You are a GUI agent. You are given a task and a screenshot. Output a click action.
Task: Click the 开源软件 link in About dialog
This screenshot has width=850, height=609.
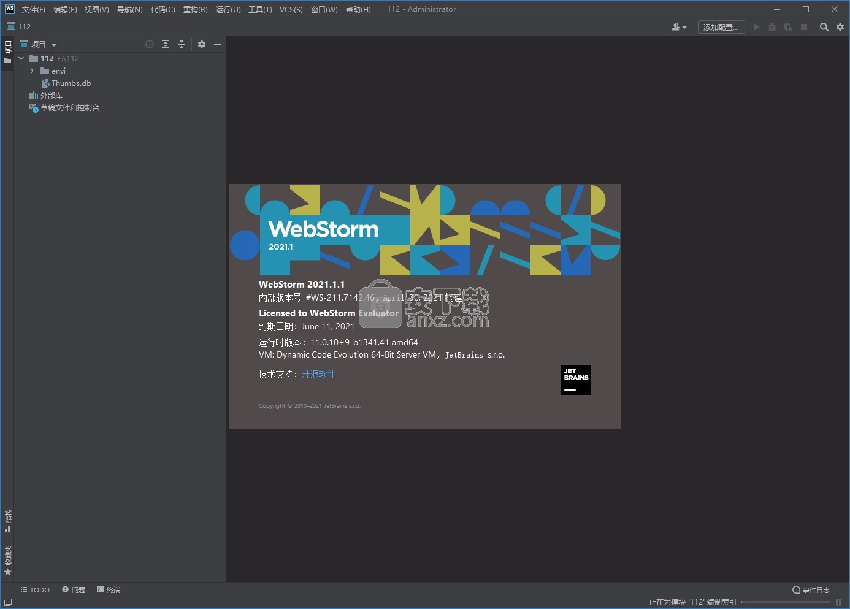click(x=318, y=374)
